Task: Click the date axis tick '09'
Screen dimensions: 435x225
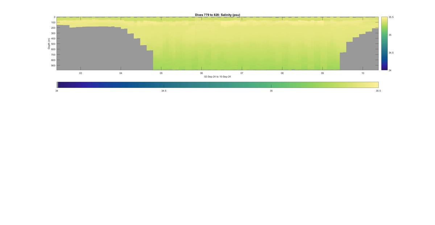Action: click(322, 73)
